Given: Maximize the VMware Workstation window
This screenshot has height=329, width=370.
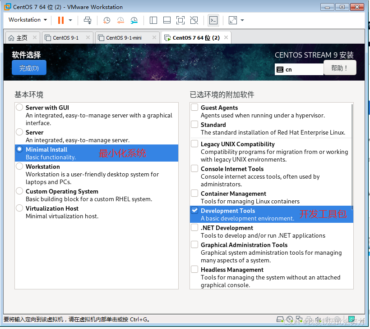Looking at the screenshot, I should click(342, 7).
